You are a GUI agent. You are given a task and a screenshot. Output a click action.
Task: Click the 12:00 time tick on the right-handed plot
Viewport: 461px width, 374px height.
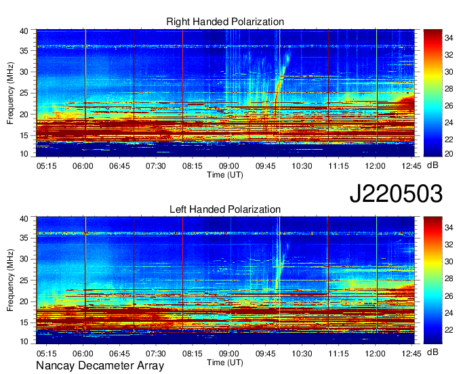point(375,166)
